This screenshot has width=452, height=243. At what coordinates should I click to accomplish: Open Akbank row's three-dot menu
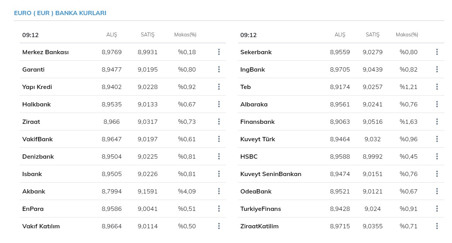[219, 191]
